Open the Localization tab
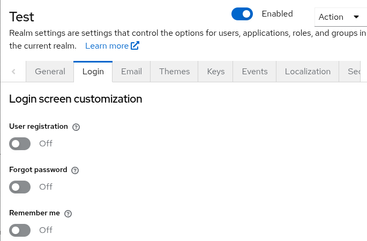This screenshot has height=241, width=367. coord(308,72)
